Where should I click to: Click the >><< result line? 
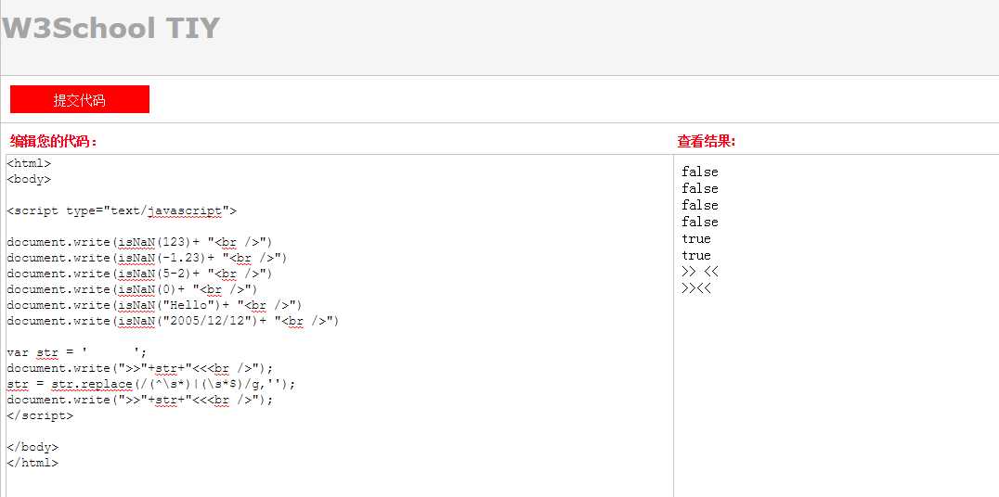click(x=696, y=289)
